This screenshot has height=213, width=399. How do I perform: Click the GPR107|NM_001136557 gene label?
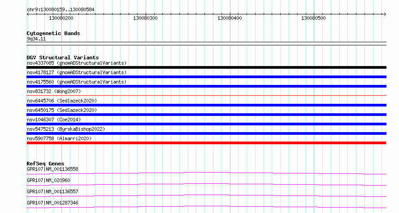[52, 191]
